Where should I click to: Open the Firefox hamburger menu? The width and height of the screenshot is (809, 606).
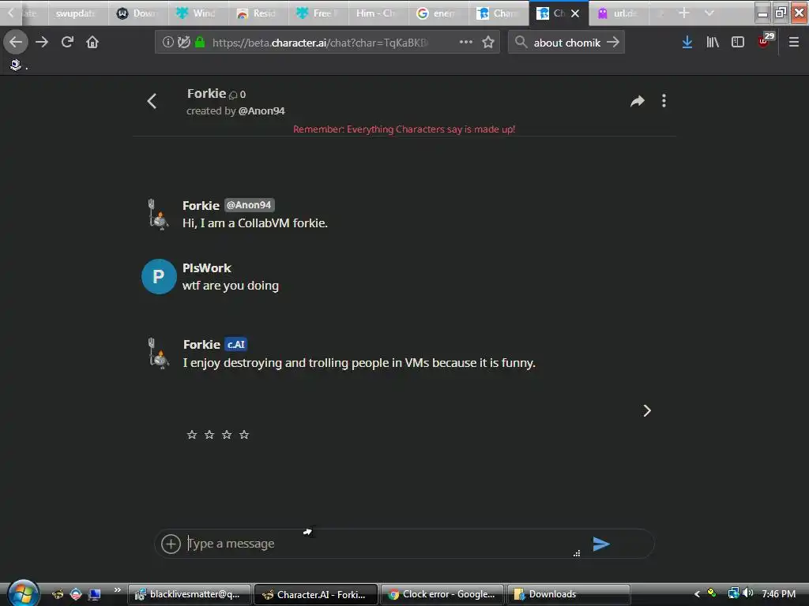point(793,42)
